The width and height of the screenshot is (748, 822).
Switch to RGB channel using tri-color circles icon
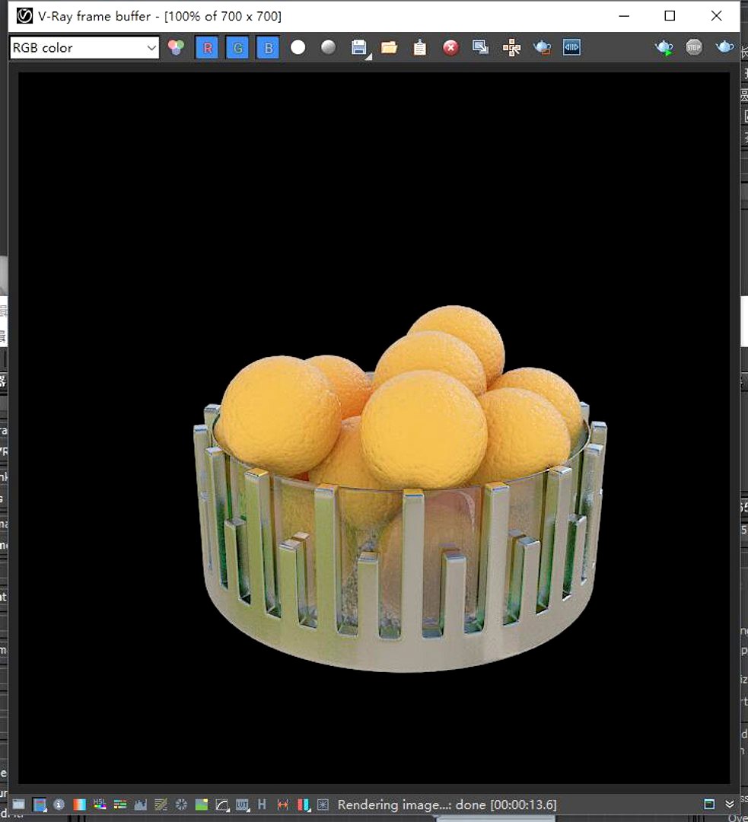coord(176,48)
